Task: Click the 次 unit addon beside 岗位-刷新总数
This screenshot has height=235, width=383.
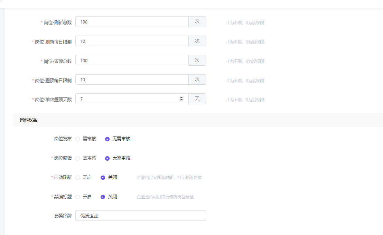Action: pos(197,22)
